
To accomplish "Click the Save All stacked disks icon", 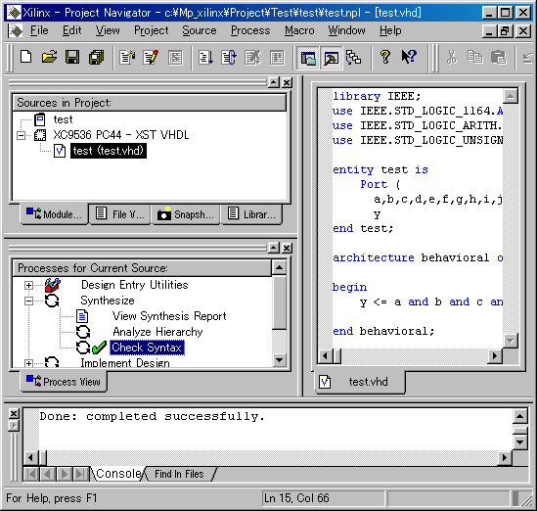I will (x=96, y=57).
